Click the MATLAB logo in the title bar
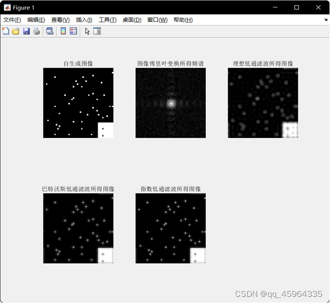Viewport: 330px width, 303px height. [7, 8]
